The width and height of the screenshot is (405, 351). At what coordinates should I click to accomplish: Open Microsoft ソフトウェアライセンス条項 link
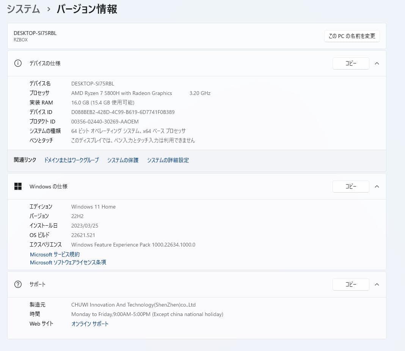tap(68, 262)
